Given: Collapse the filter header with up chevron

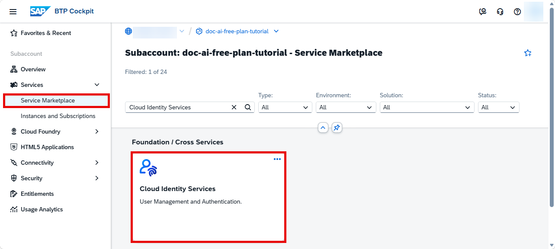Looking at the screenshot, I should [323, 128].
